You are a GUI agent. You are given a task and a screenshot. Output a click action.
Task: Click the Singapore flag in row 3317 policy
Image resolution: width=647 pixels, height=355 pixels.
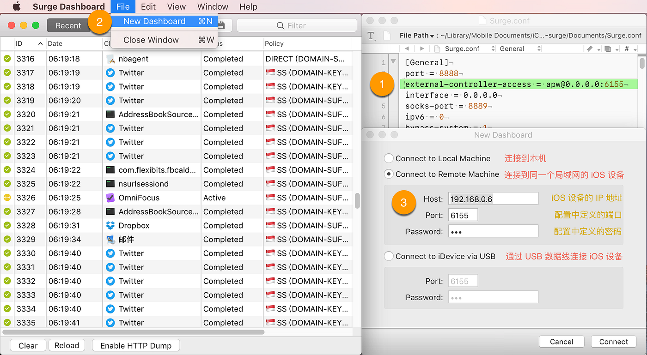click(x=270, y=72)
